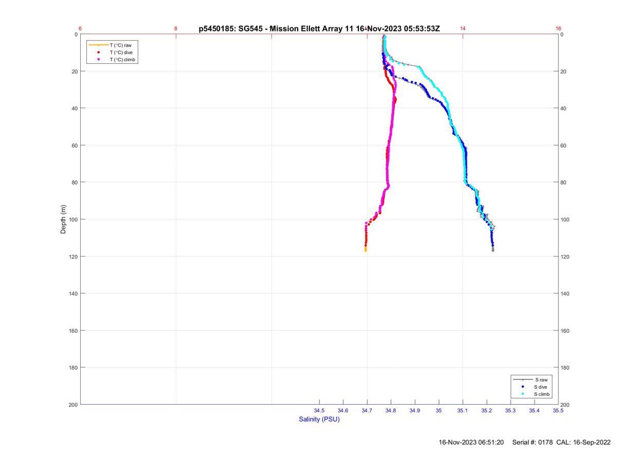Click the 35.2 salinity tick label
Image resolution: width=617 pixels, height=455 pixels.
(x=486, y=411)
